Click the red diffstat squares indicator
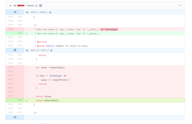Image resolution: width=192 pixels, height=124 pixels. 21,6
